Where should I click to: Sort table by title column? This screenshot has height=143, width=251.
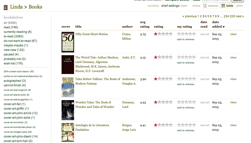pyautogui.click(x=78, y=27)
